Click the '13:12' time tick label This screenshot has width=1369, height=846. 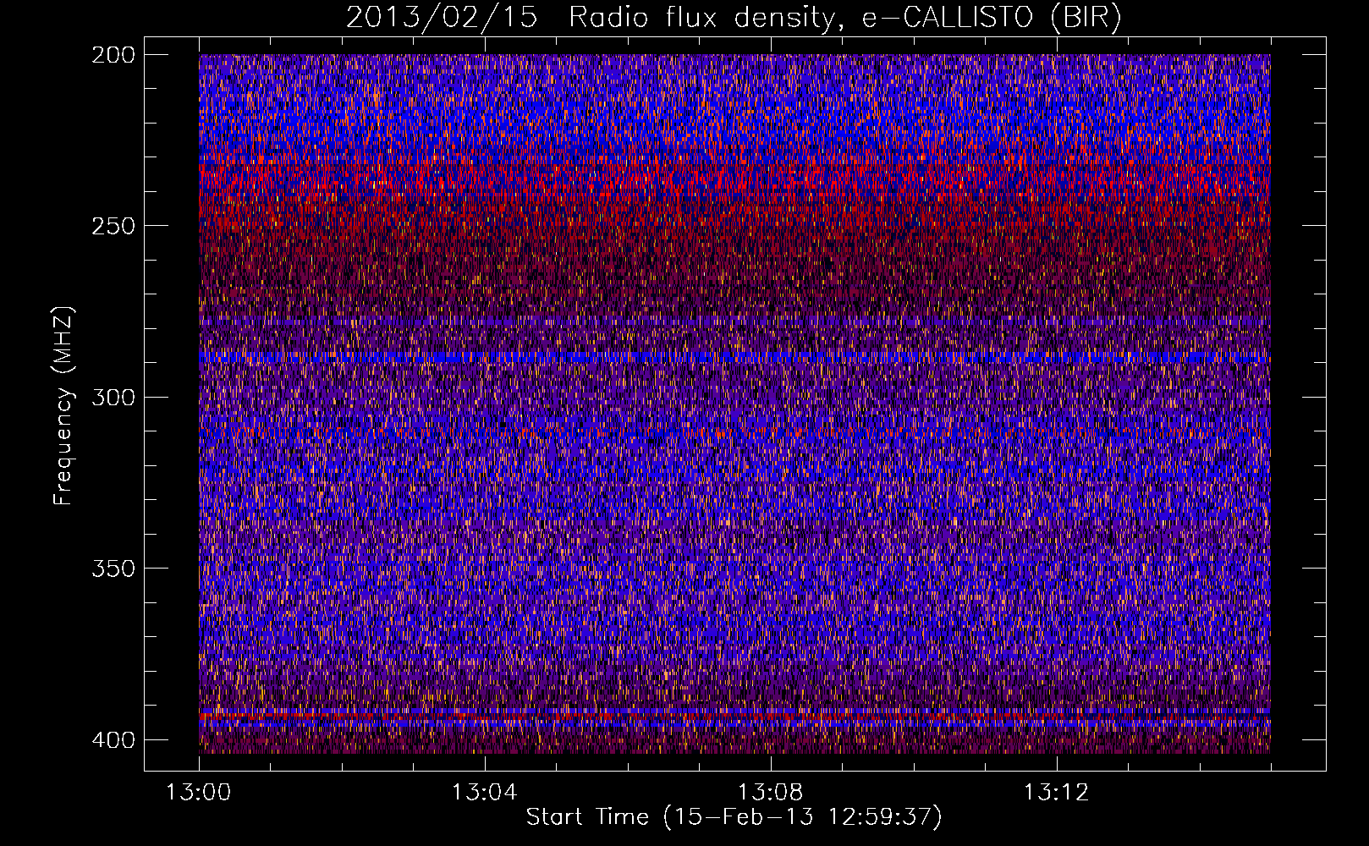[1057, 793]
